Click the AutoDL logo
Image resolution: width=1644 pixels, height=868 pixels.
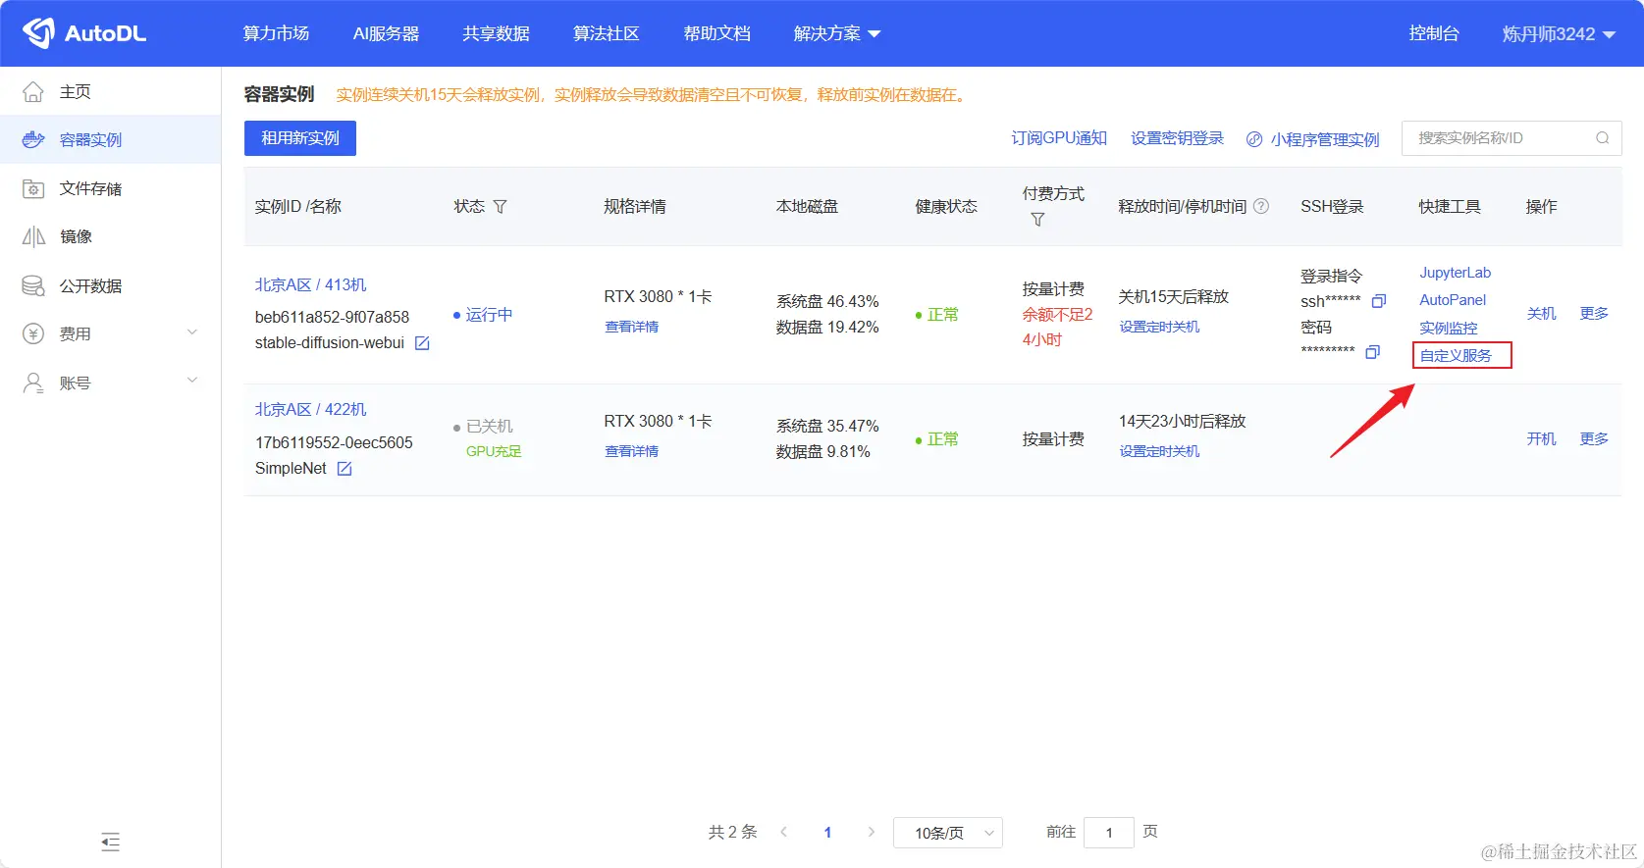(84, 33)
